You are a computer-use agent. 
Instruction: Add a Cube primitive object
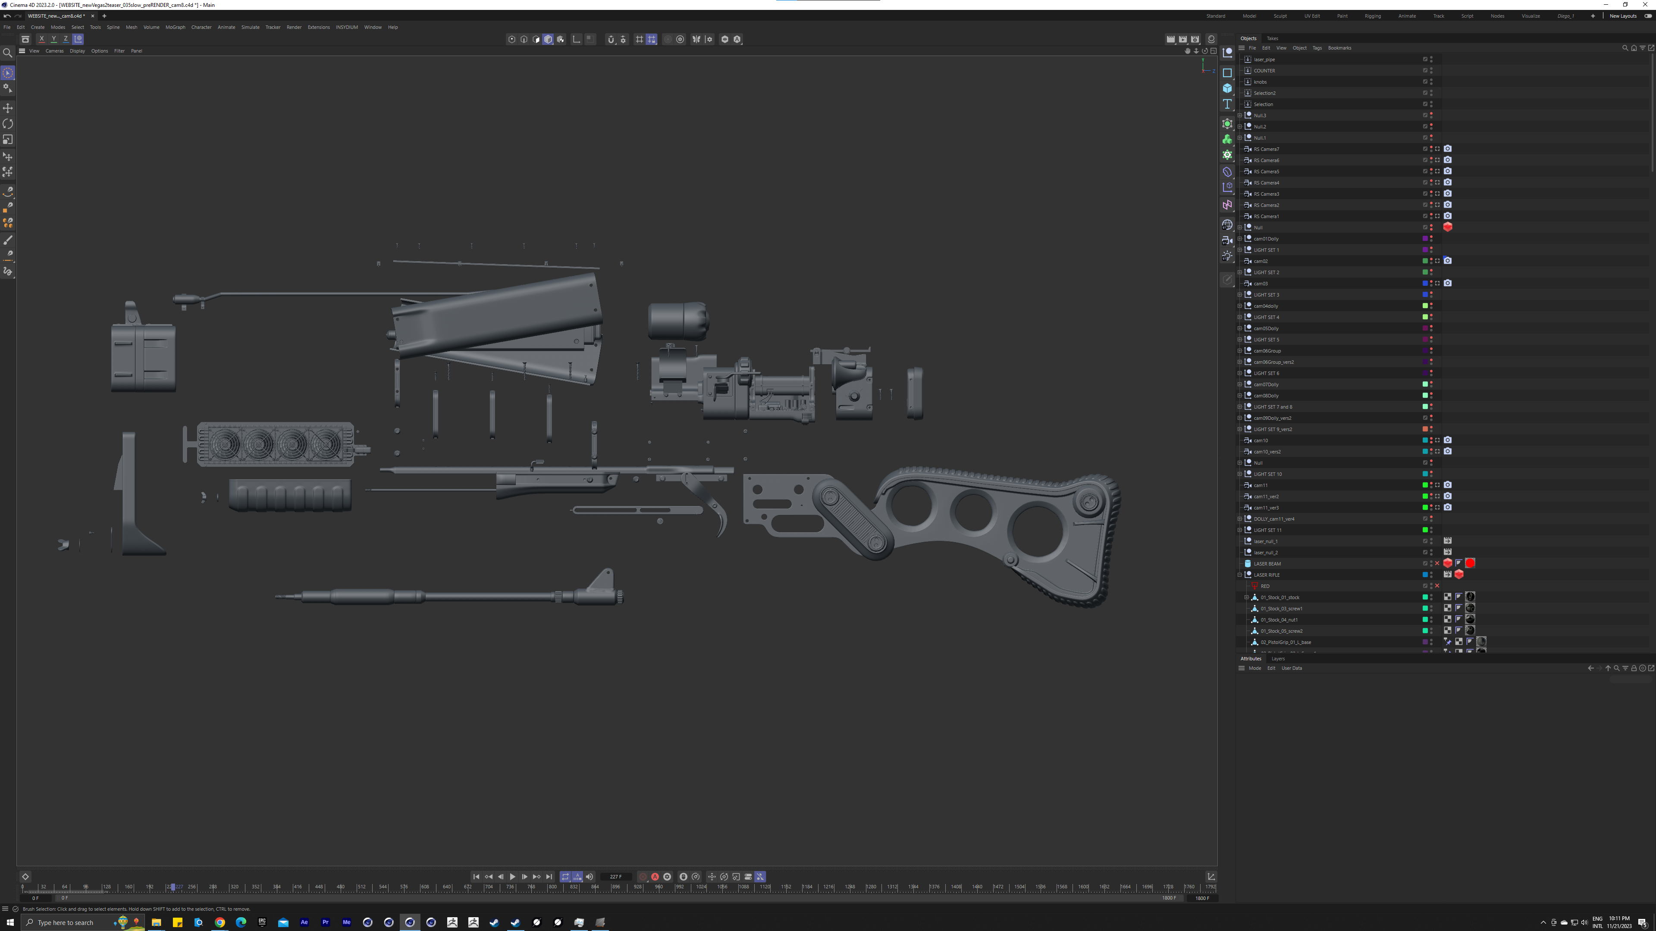pyautogui.click(x=1227, y=88)
